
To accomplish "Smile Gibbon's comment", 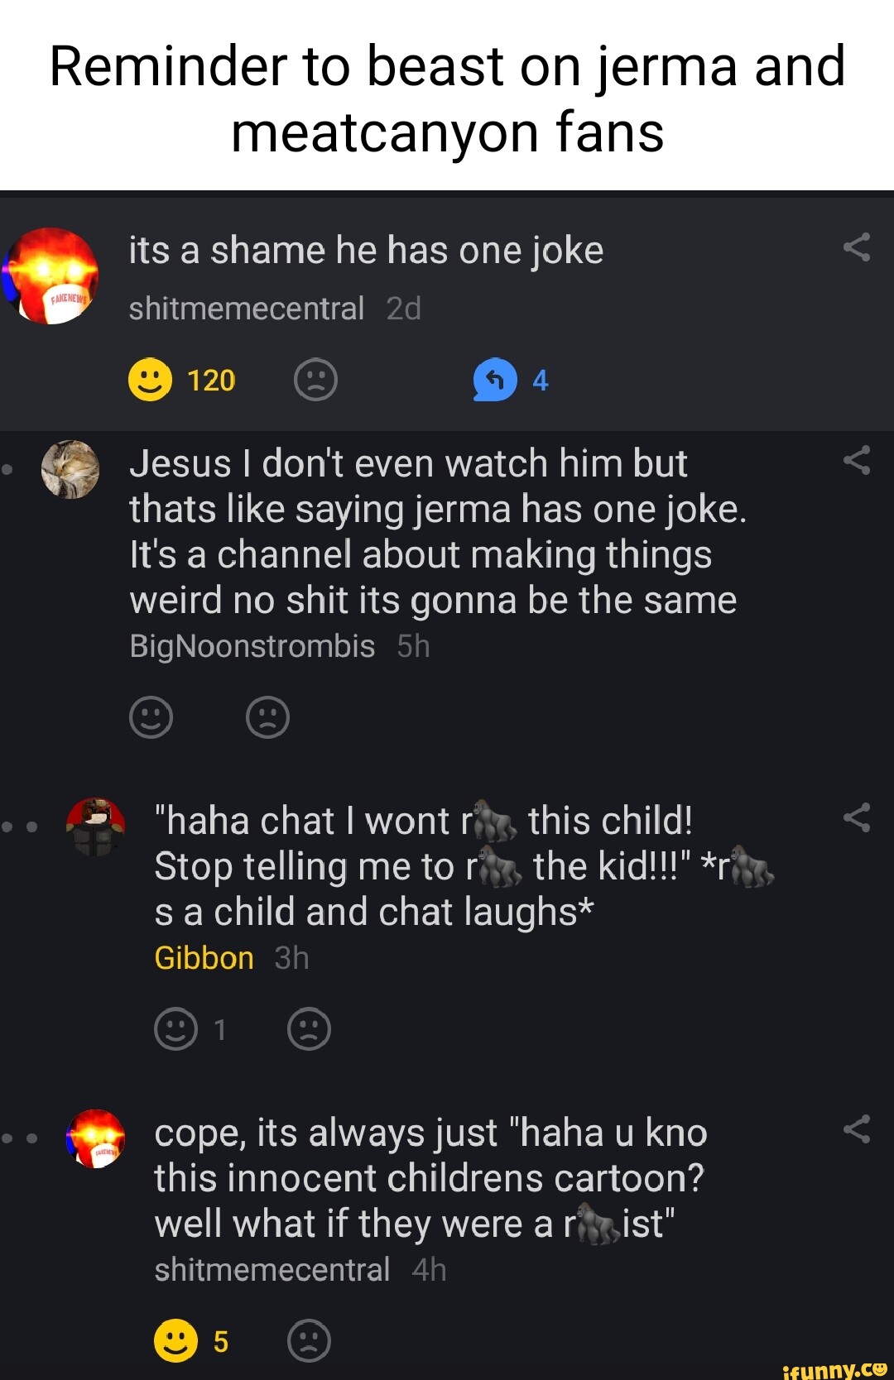I will pos(175,1029).
